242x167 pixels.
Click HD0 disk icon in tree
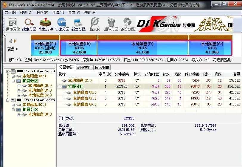coord(13,71)
